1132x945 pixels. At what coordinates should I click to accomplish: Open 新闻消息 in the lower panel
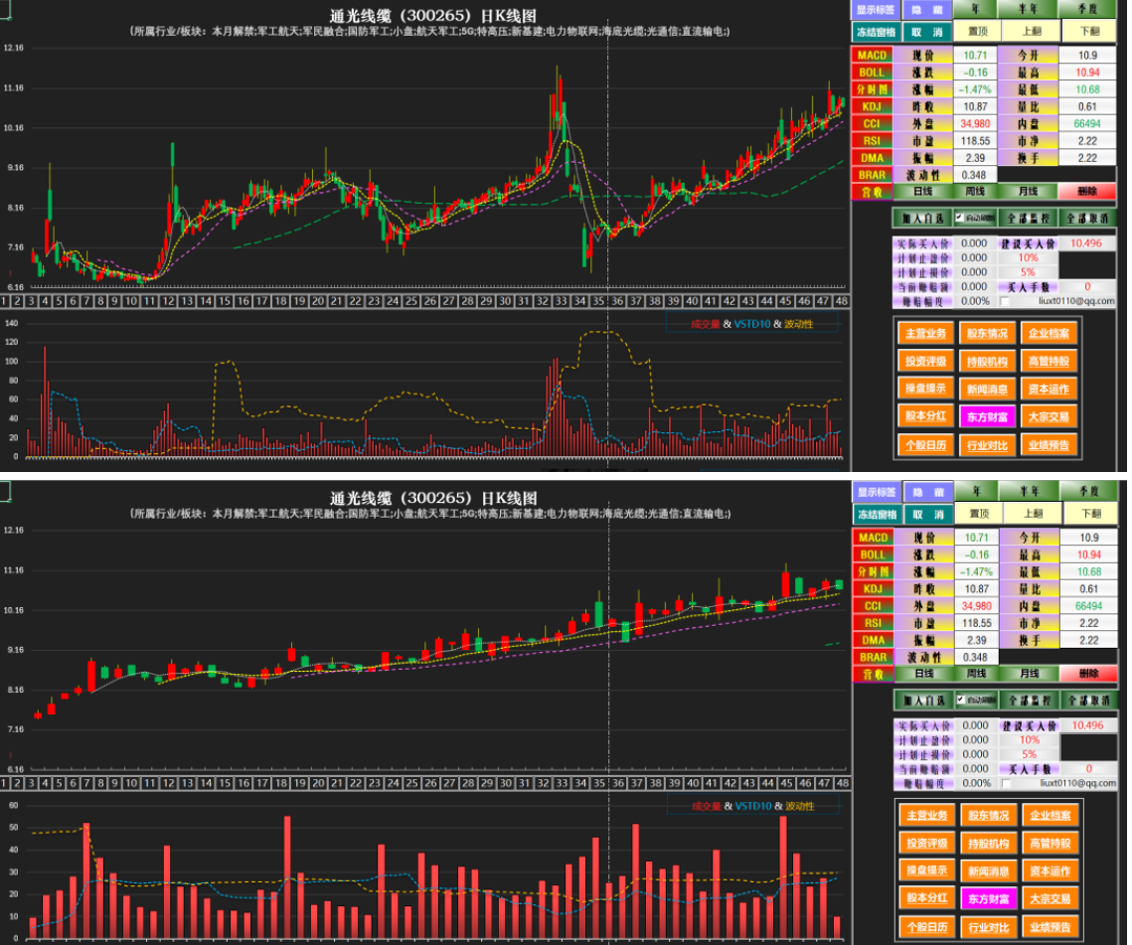988,870
